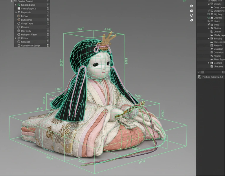Image resolution: width=225 pixels, height=176 pixels.
Task: Click the icon left of Feature selection
Action: [200, 77]
